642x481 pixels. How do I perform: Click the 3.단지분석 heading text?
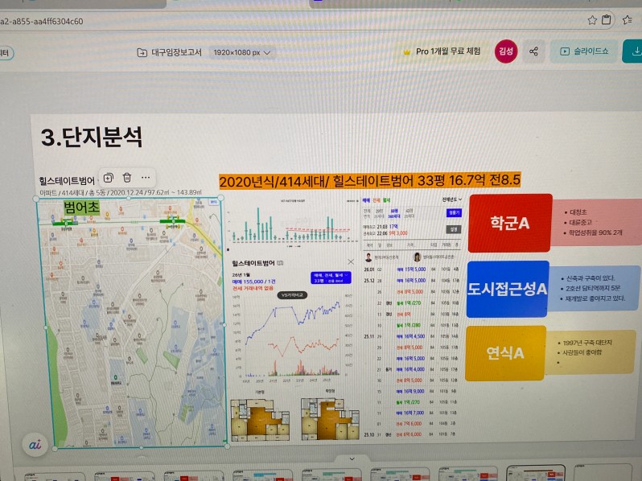pyautogui.click(x=91, y=137)
